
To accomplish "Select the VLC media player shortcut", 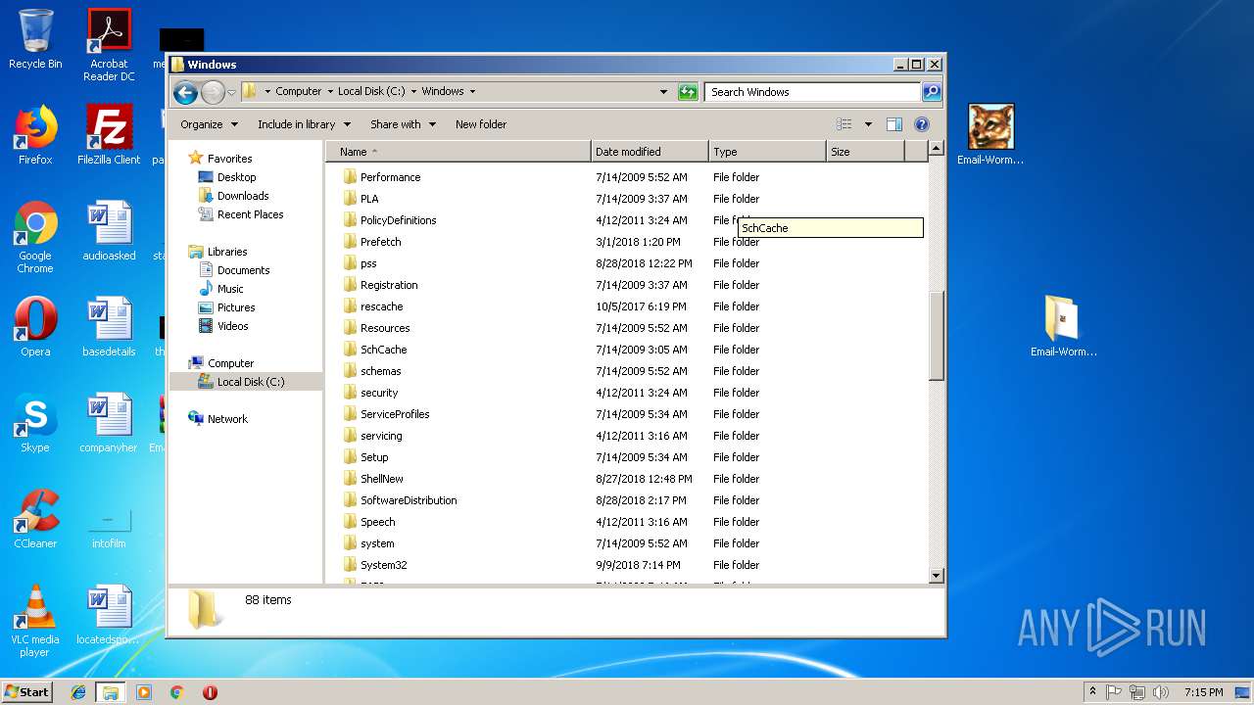I will [35, 621].
